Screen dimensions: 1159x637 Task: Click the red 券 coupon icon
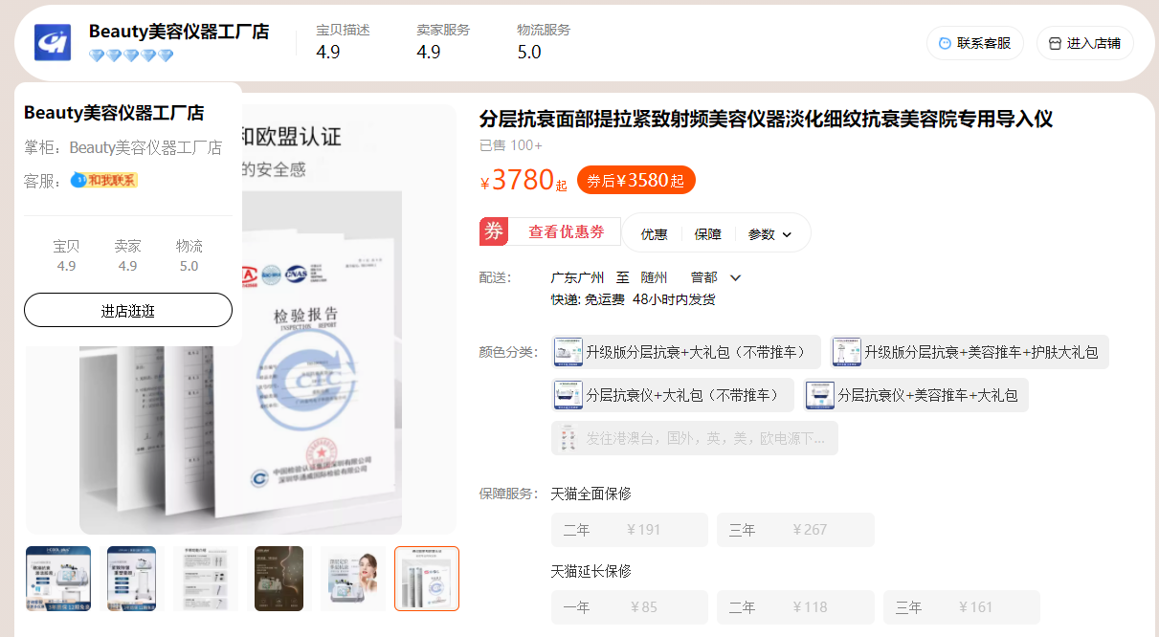click(494, 231)
